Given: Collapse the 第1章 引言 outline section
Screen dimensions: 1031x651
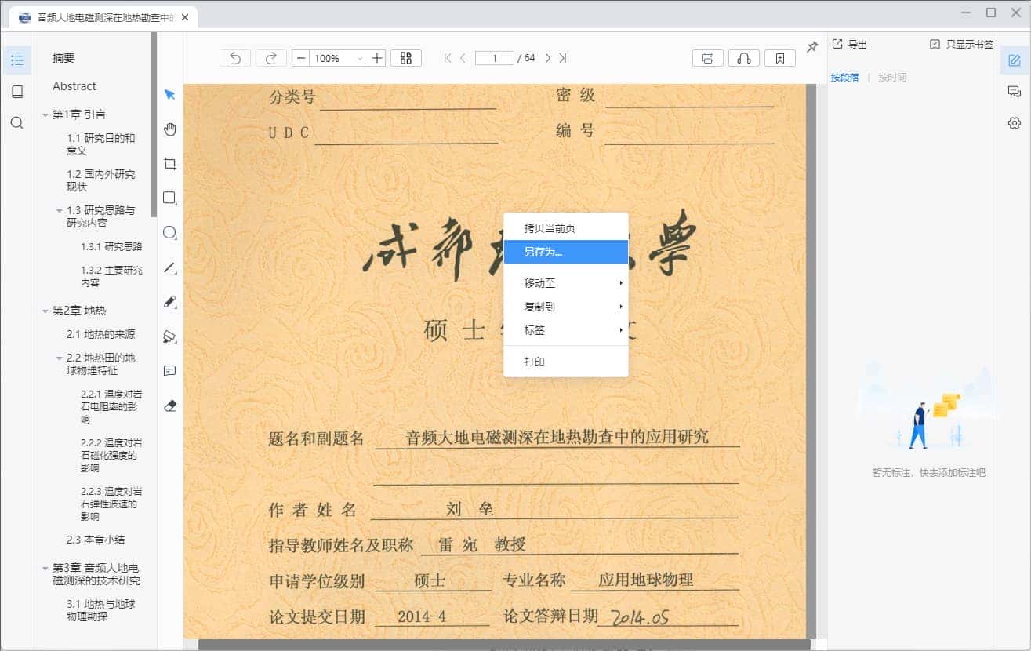Looking at the screenshot, I should tap(45, 114).
